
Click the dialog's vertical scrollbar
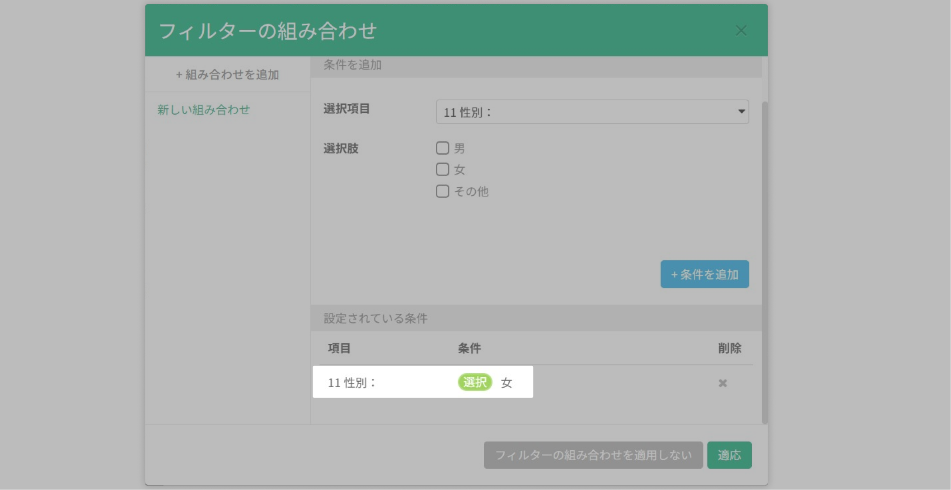tap(764, 263)
